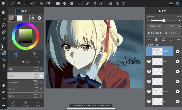Duplicate layer button
The width and height of the screenshot is (182, 110).
(x=164, y=40)
